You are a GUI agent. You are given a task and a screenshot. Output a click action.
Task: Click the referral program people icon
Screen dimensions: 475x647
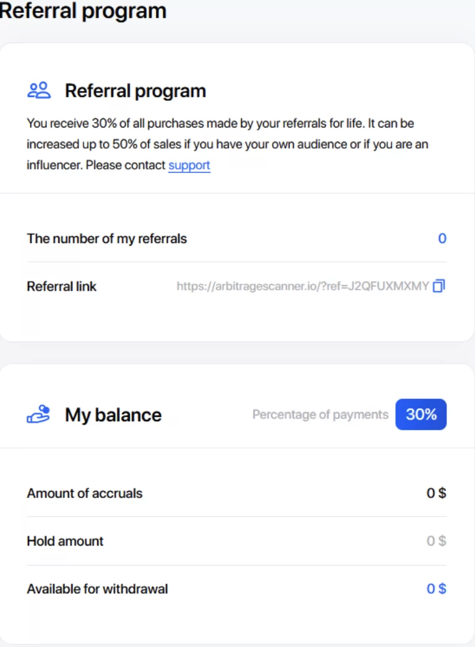(39, 90)
